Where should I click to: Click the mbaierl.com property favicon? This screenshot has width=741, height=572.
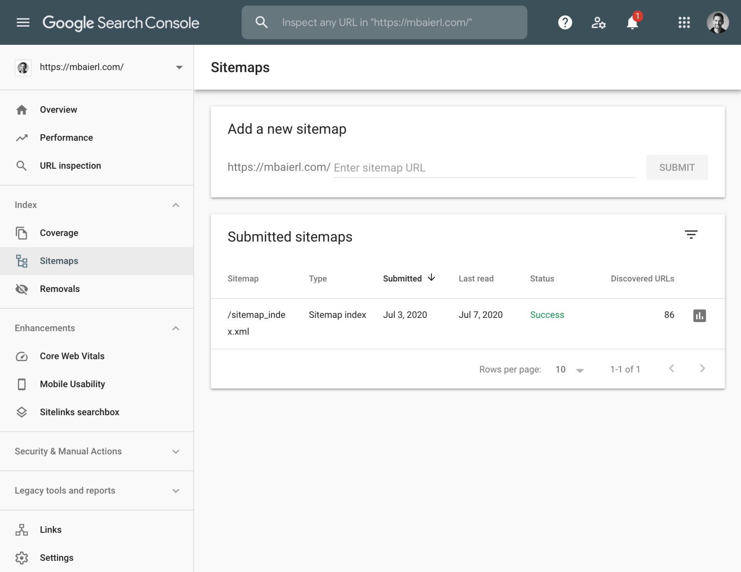(x=23, y=67)
